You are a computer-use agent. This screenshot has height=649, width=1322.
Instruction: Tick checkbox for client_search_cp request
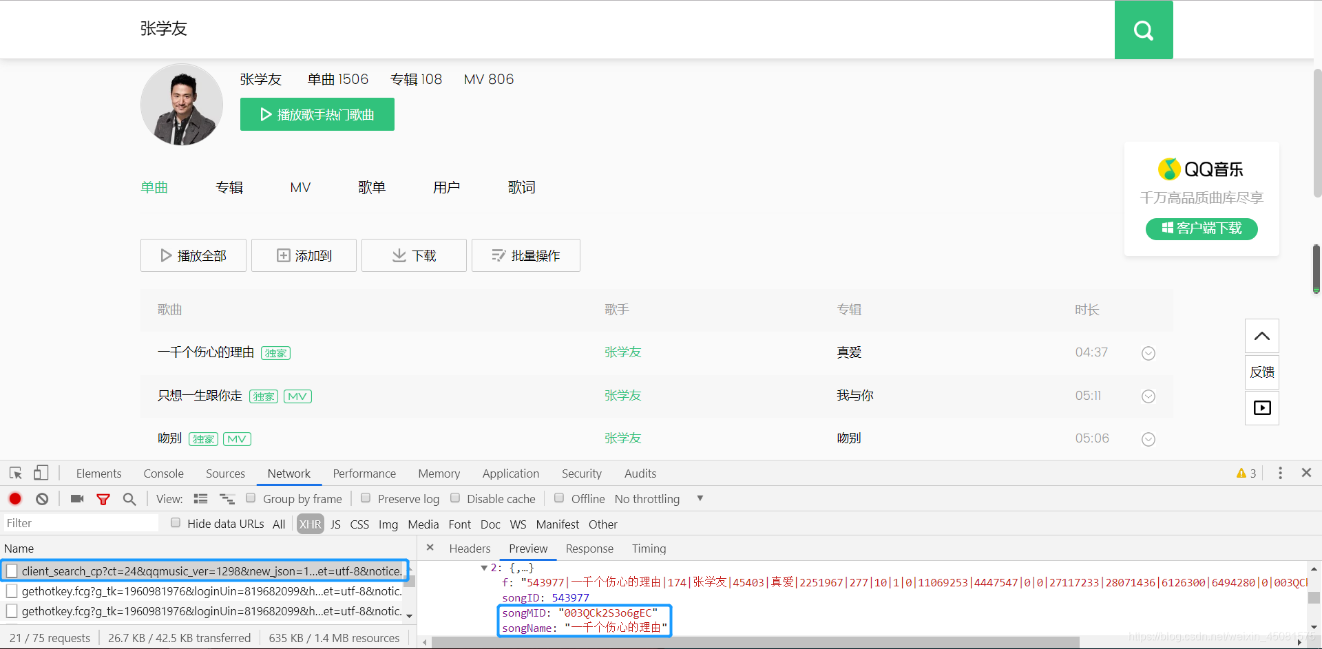point(12,571)
